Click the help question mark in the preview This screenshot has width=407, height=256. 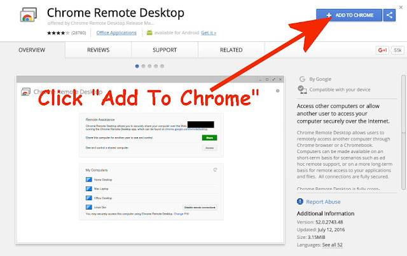[x=278, y=91]
